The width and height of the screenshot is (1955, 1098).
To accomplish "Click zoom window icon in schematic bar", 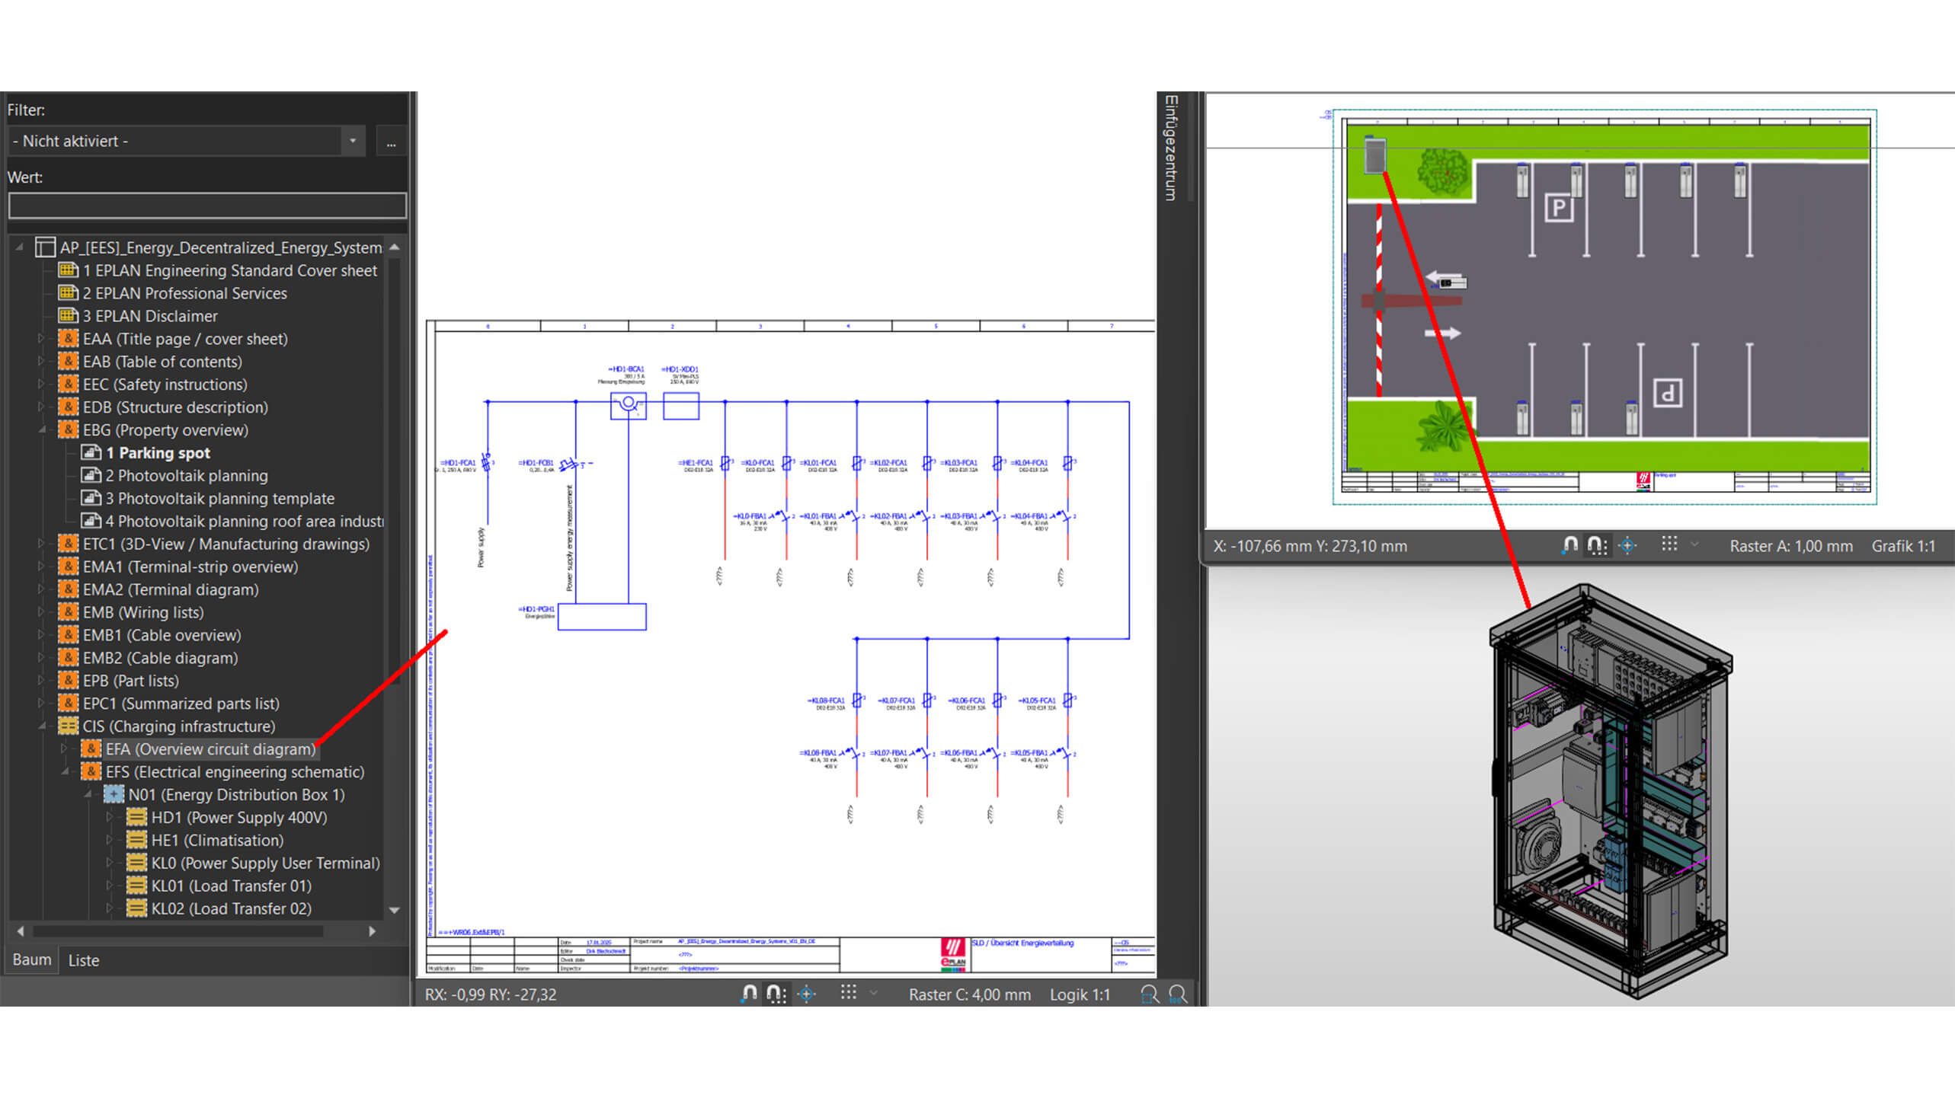I will (x=1149, y=994).
